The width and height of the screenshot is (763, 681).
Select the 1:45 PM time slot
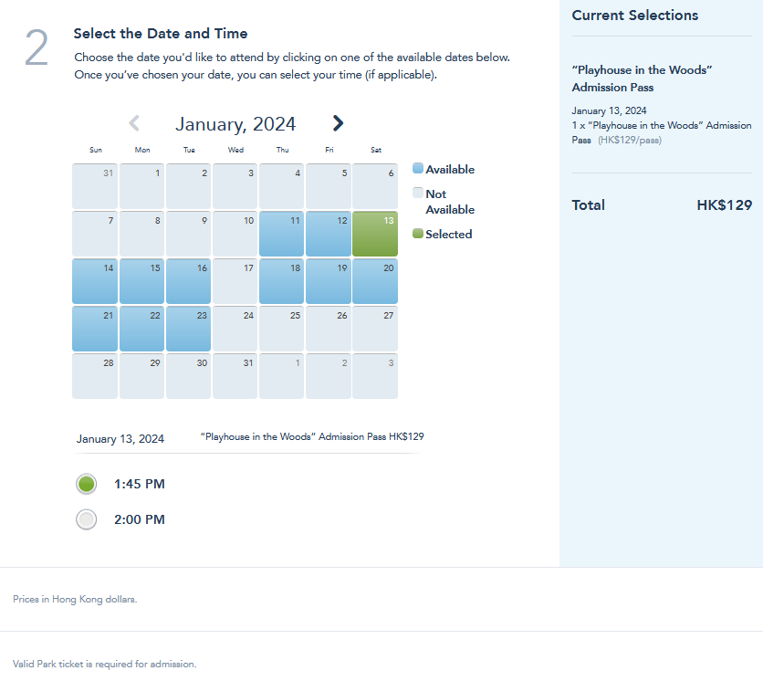coord(87,484)
